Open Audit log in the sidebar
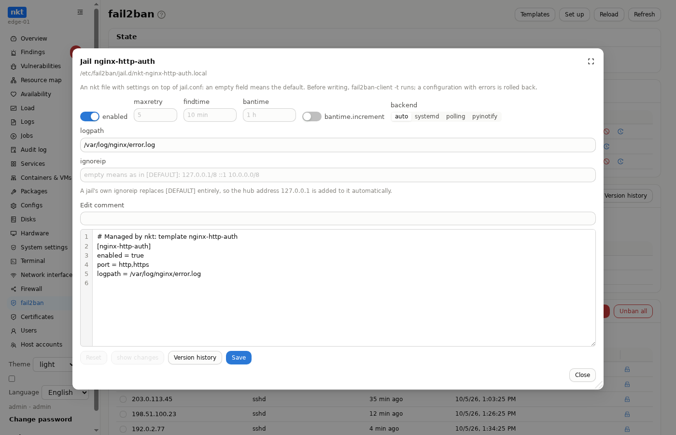Image resolution: width=676 pixels, height=435 pixels. pos(34,150)
